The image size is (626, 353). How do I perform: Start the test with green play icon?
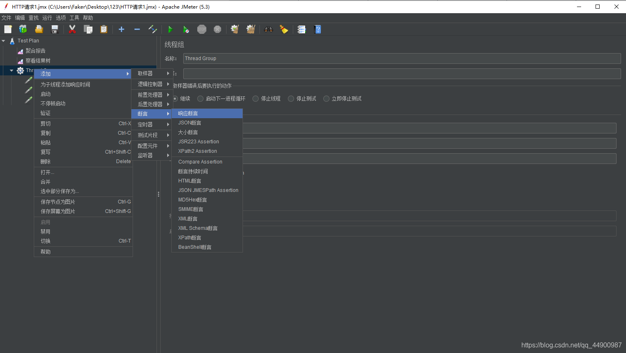pos(171,29)
